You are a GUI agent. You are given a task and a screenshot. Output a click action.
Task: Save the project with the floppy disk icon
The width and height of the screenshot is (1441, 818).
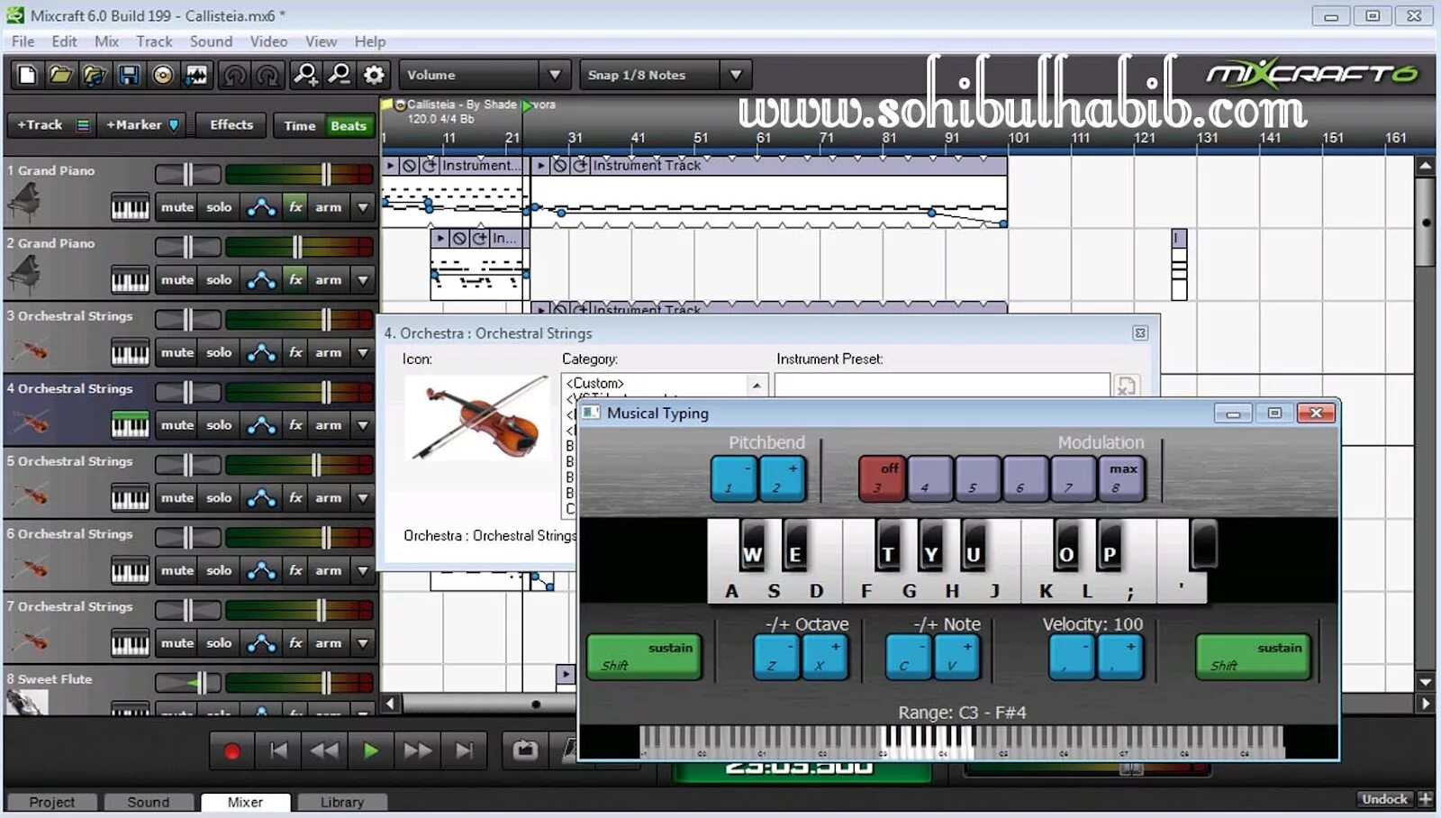click(x=129, y=75)
